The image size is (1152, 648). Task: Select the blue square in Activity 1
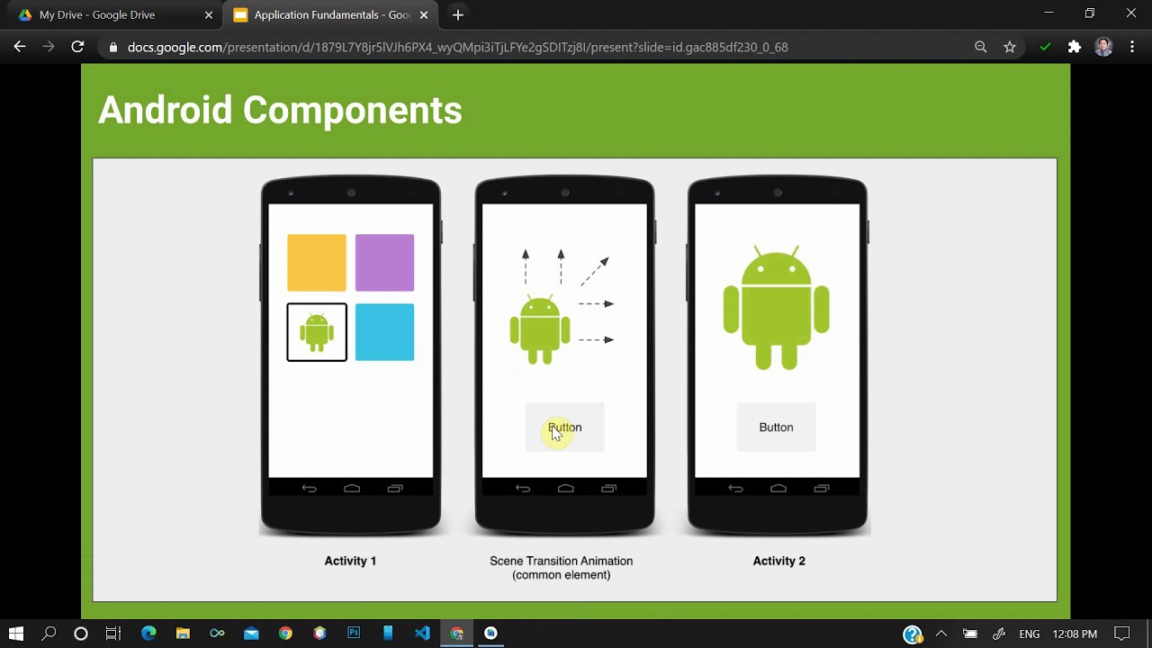384,332
